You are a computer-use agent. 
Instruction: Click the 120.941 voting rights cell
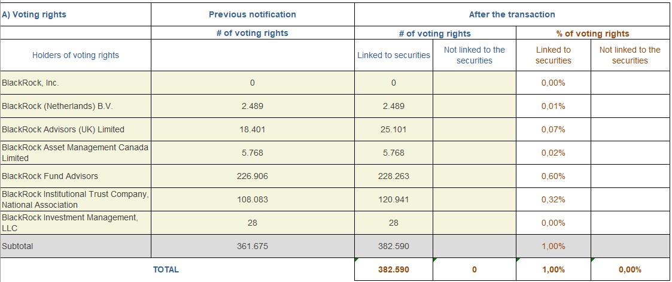(x=393, y=199)
